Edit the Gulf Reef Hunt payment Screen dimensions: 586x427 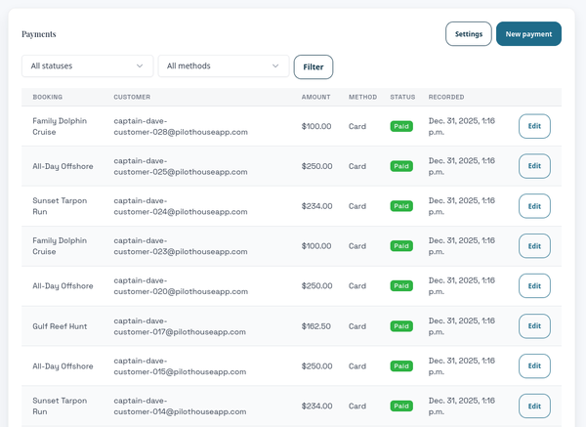pos(534,325)
